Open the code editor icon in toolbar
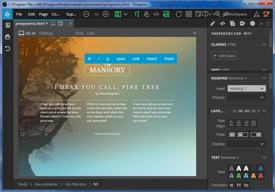 click(156, 14)
